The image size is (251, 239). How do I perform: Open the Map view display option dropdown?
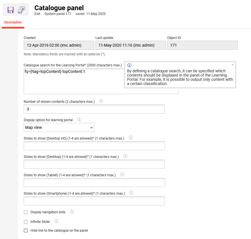59,127
